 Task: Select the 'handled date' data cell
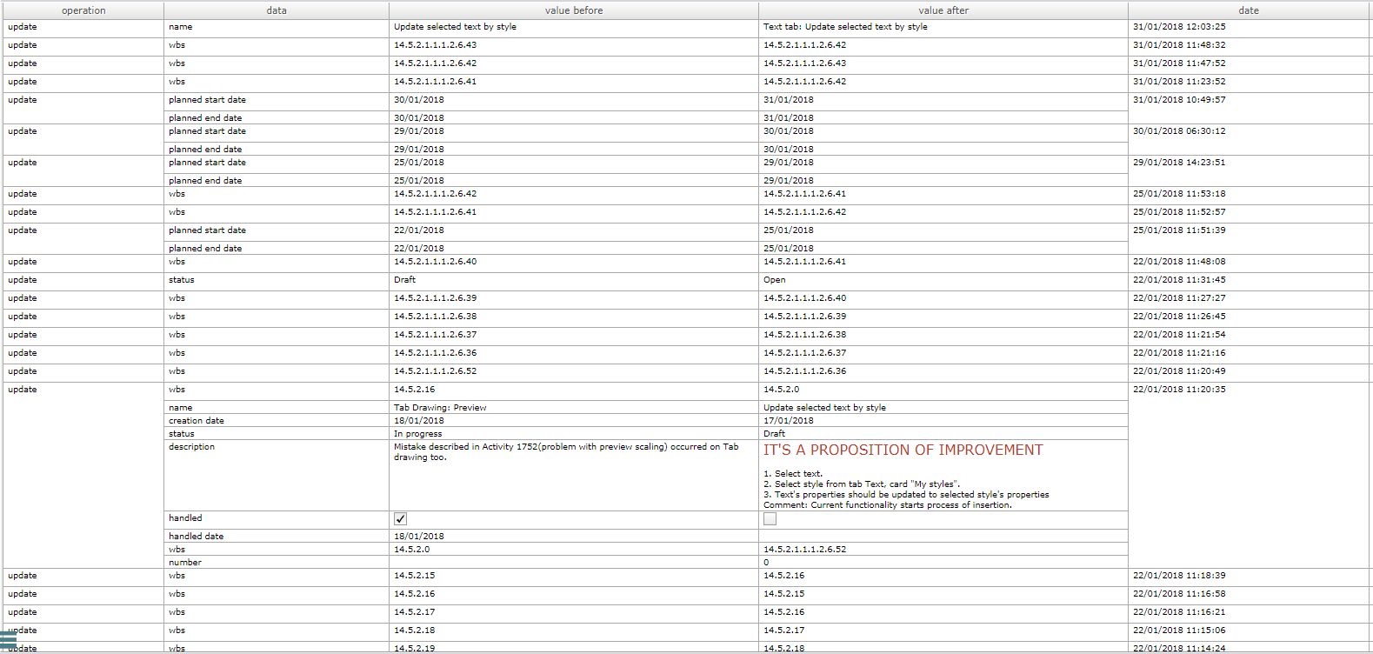point(196,536)
